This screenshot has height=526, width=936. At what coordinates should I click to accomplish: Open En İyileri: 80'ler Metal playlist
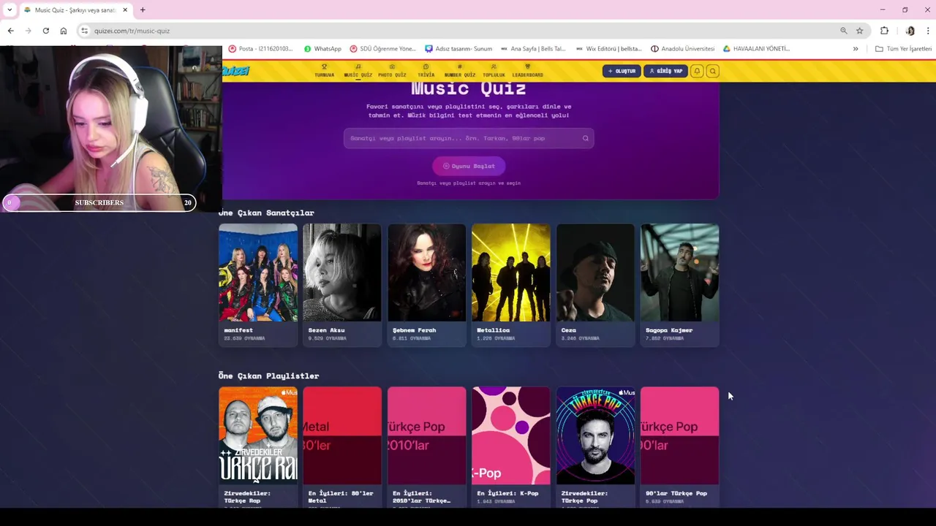[342, 446]
